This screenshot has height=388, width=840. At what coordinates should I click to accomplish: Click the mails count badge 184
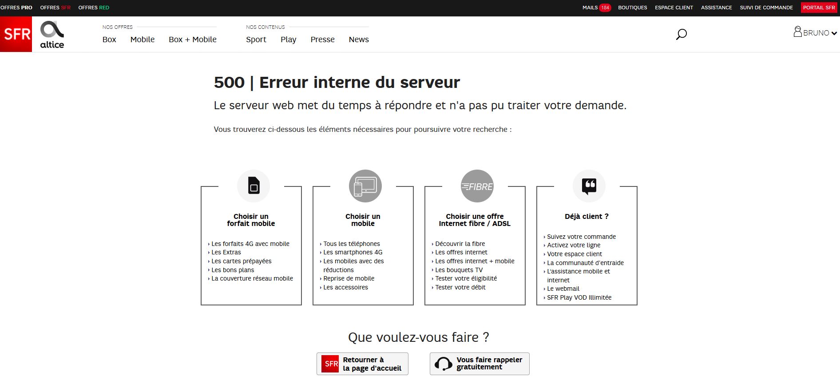click(x=605, y=8)
